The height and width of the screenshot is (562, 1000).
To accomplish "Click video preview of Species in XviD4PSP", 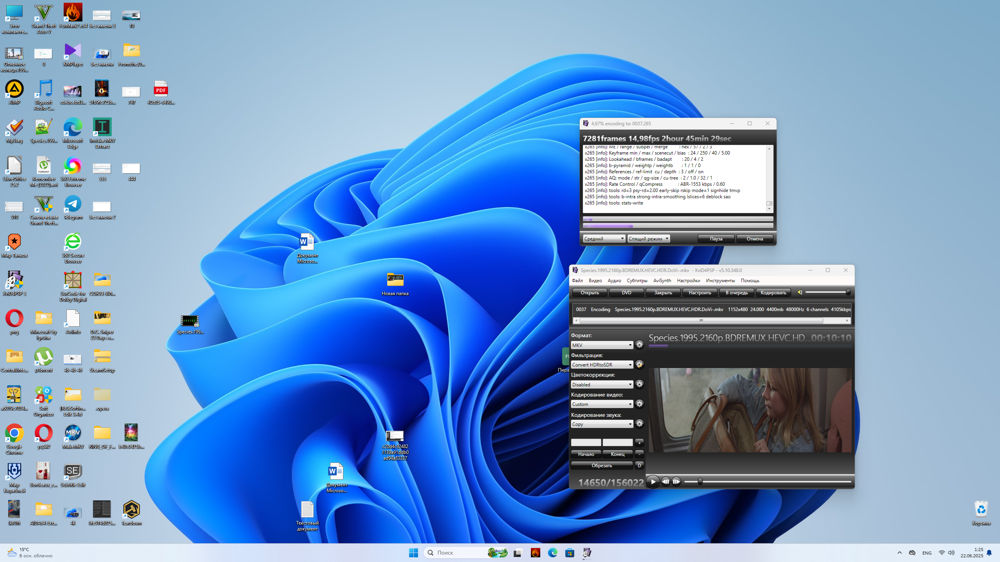I will tap(750, 410).
